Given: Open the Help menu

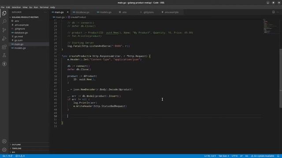Looking at the screenshot, I should tap(52, 7).
